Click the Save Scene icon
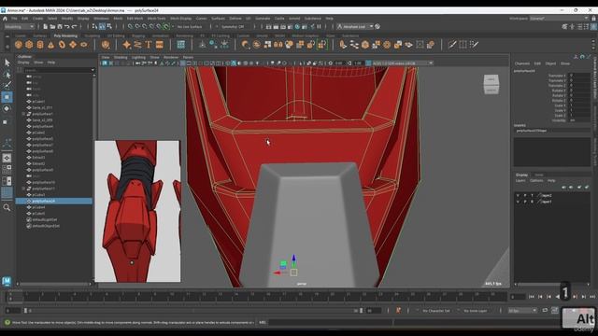 pos(60,27)
